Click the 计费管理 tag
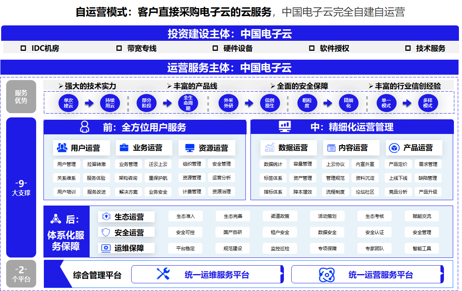This screenshot has height=291, width=462. (x=192, y=192)
